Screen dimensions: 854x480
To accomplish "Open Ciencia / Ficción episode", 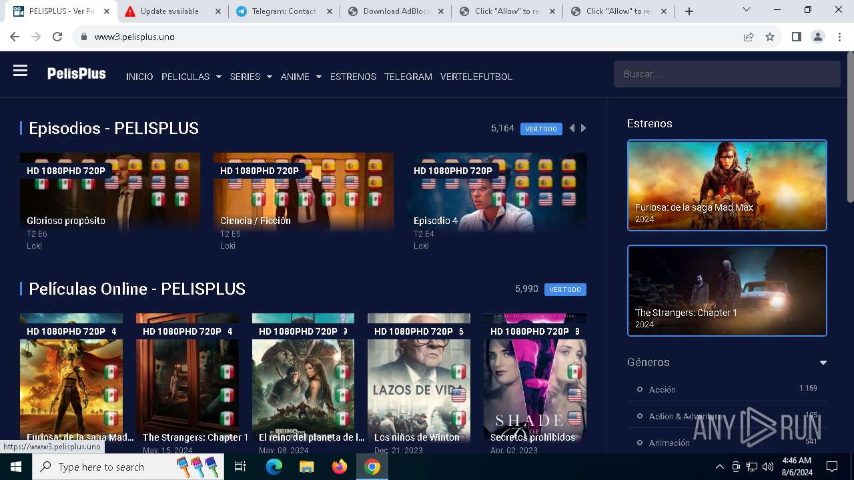I will (x=304, y=192).
